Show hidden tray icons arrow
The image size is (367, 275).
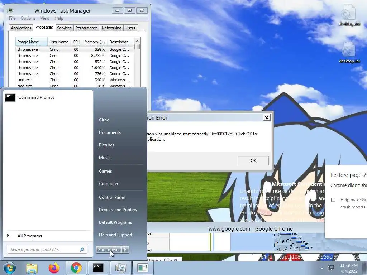(322, 268)
